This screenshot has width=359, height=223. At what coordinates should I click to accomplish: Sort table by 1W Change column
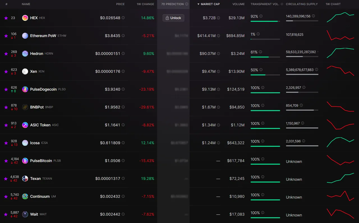coord(145,4)
